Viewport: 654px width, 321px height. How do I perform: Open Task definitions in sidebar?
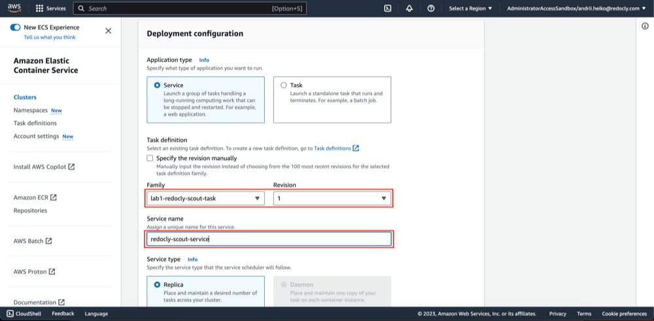[x=35, y=124]
